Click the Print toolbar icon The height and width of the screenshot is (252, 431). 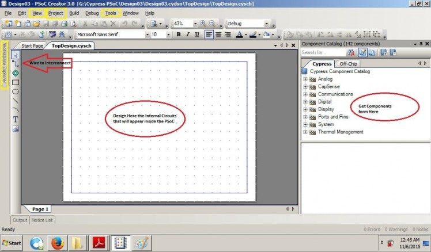[x=64, y=24]
